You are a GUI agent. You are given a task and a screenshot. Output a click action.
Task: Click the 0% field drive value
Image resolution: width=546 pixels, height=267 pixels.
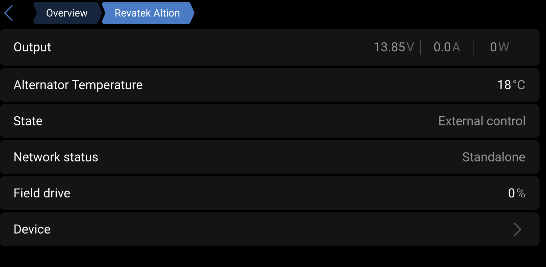pyautogui.click(x=517, y=193)
